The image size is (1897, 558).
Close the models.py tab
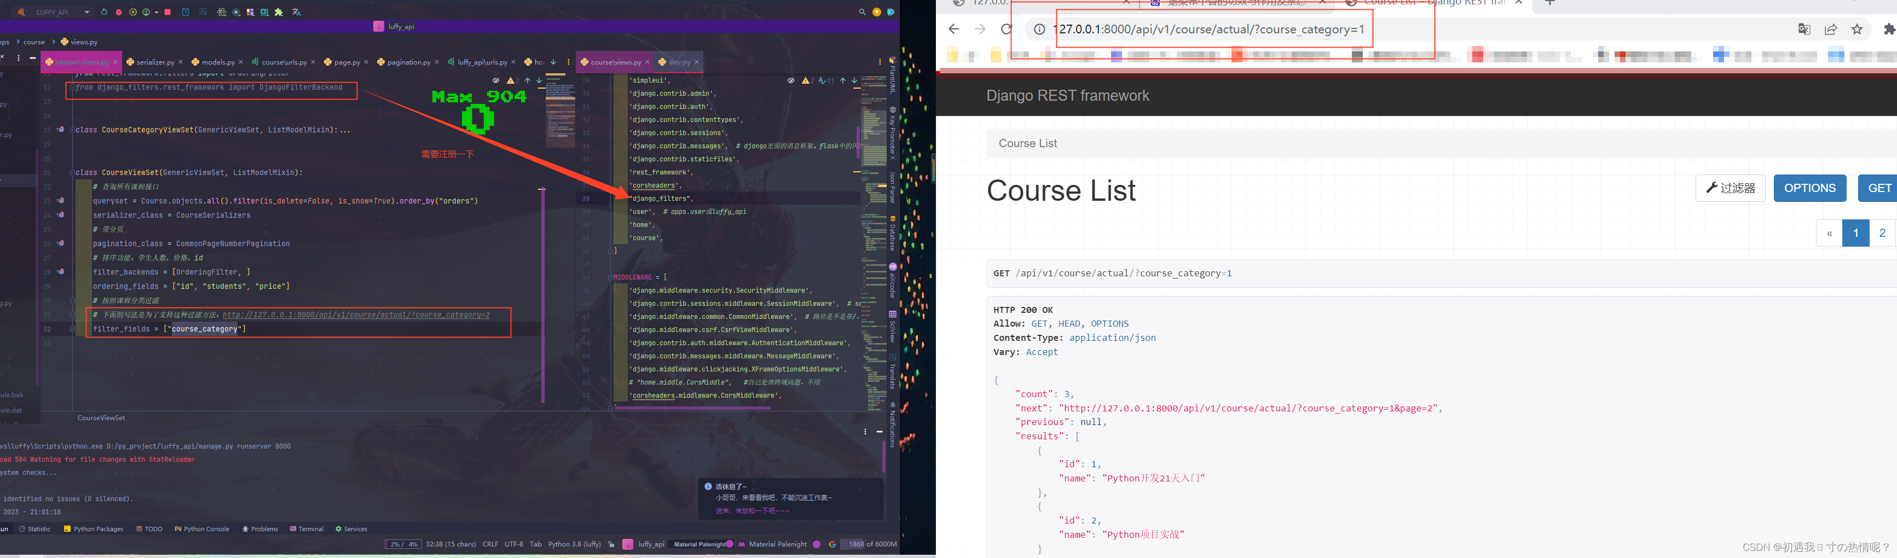click(241, 62)
